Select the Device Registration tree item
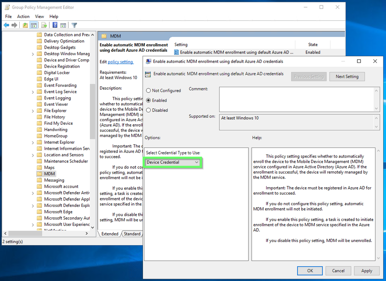 [62, 66]
